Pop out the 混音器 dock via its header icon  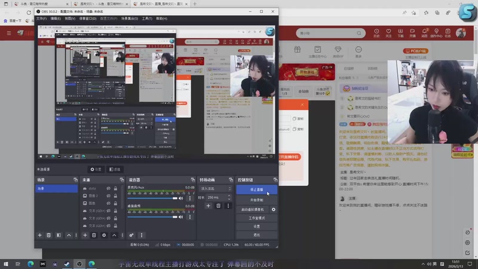click(x=192, y=180)
